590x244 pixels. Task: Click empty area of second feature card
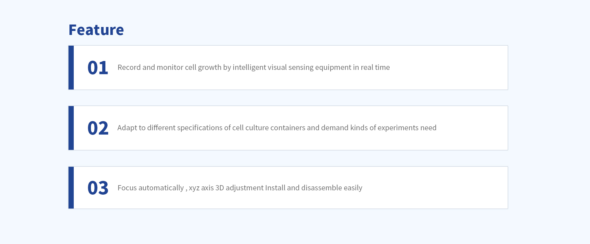[x=473, y=128]
